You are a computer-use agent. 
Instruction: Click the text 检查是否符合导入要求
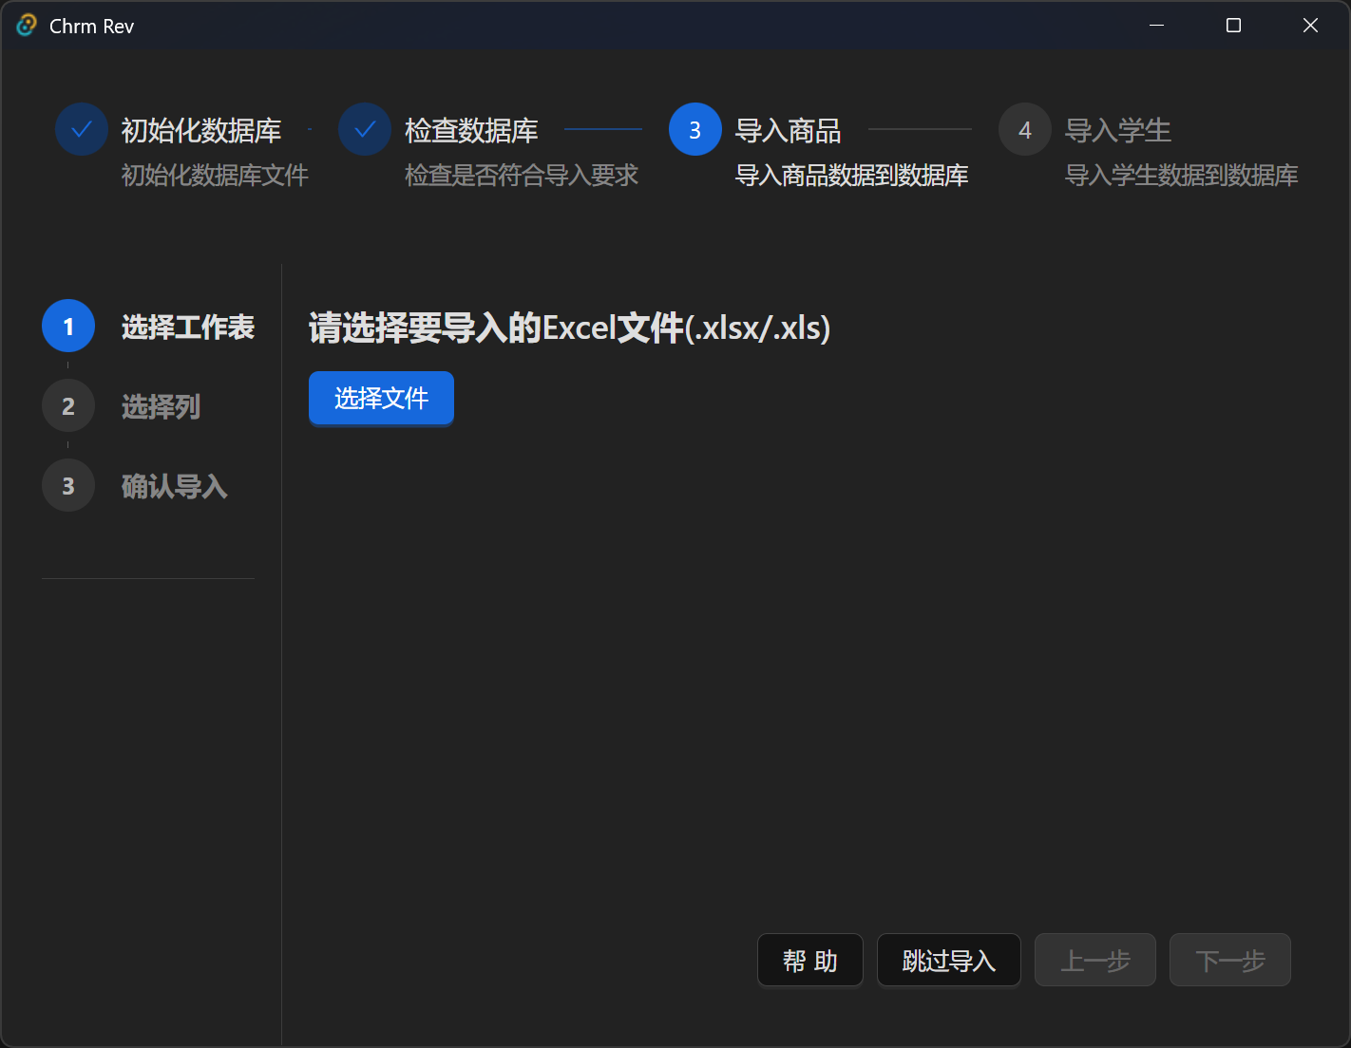point(522,176)
